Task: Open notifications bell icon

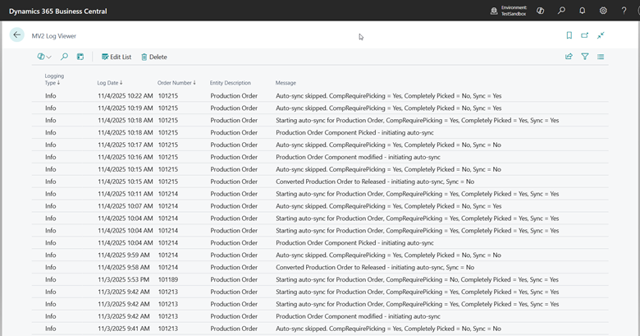Action: pos(583,11)
